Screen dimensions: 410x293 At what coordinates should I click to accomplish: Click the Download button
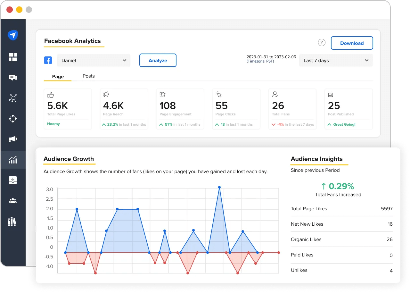coord(352,43)
